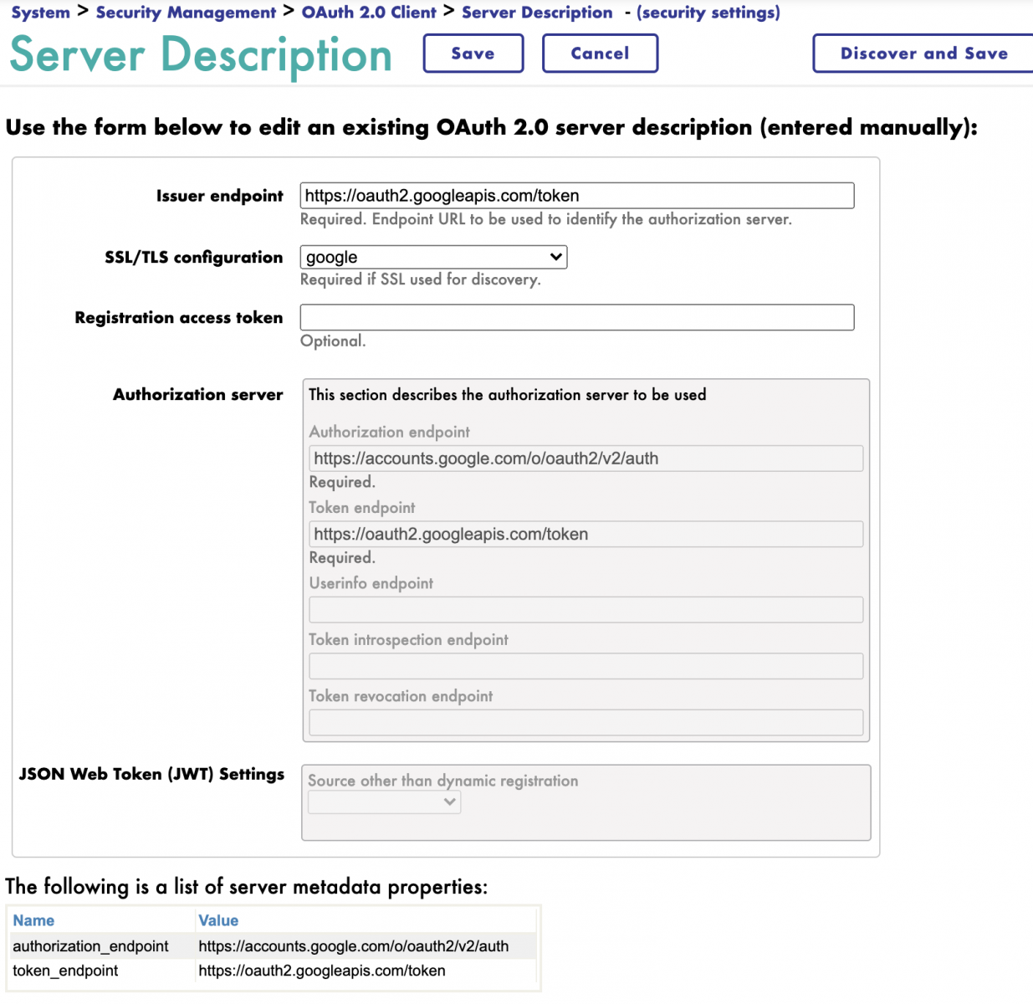Click the Token endpoint input field
Screen dimensions: 1033x1004
coord(586,534)
